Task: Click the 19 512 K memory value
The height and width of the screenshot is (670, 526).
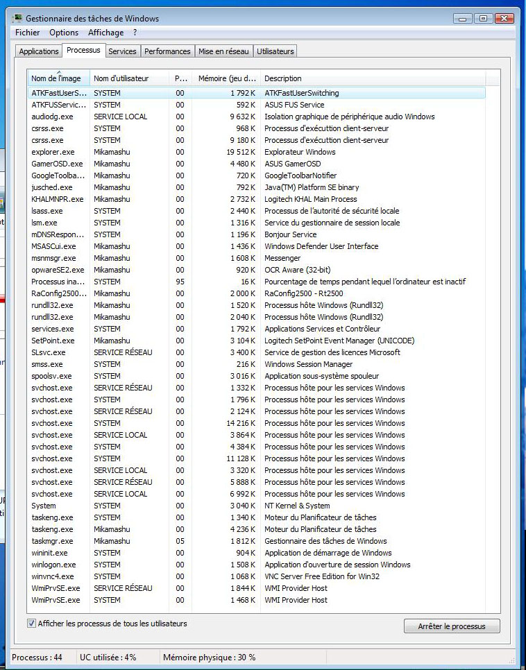Action: click(241, 152)
